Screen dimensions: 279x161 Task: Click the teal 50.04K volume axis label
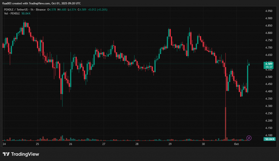269,139
